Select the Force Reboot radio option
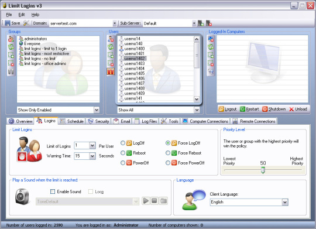This screenshot has width=316, height=229. pyautogui.click(x=168, y=153)
